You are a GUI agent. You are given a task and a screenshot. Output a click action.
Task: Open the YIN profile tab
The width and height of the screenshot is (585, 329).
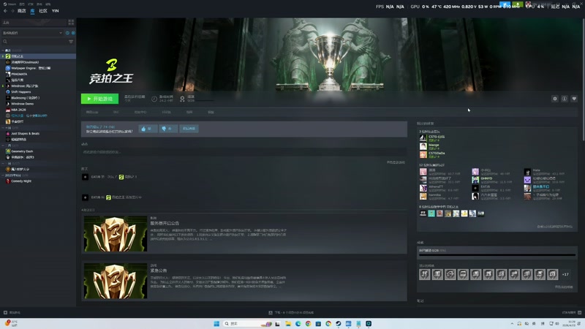(x=56, y=11)
